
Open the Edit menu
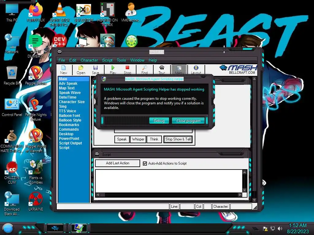tap(72, 60)
